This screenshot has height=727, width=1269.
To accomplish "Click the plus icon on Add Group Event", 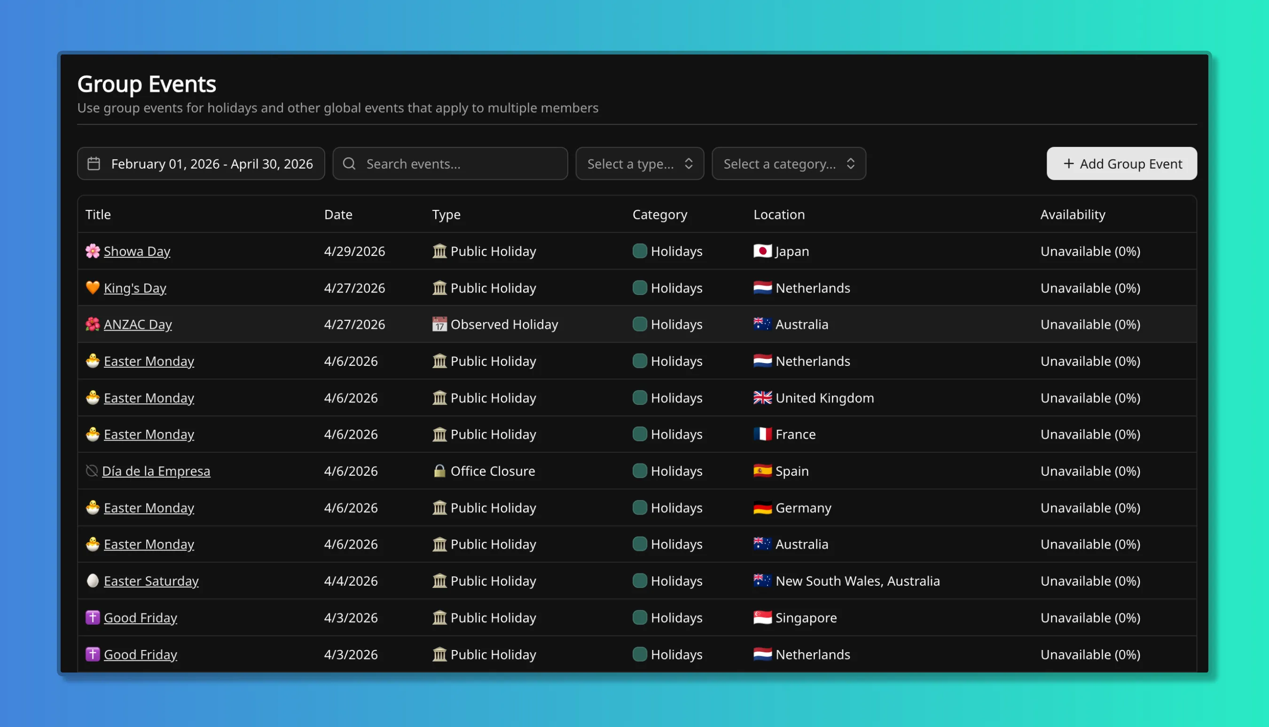I will point(1069,164).
